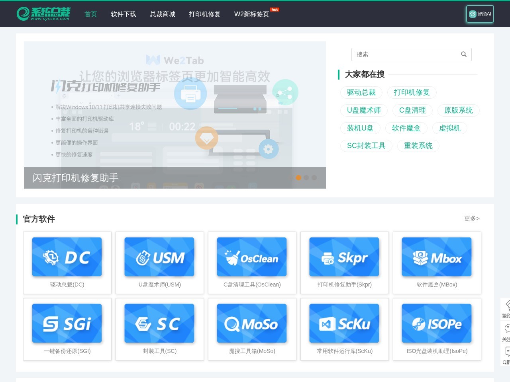Viewport: 510px width, 382px height.
Task: Click the ISO光盘装机助理(IsoPe) label text
Action: click(x=437, y=351)
